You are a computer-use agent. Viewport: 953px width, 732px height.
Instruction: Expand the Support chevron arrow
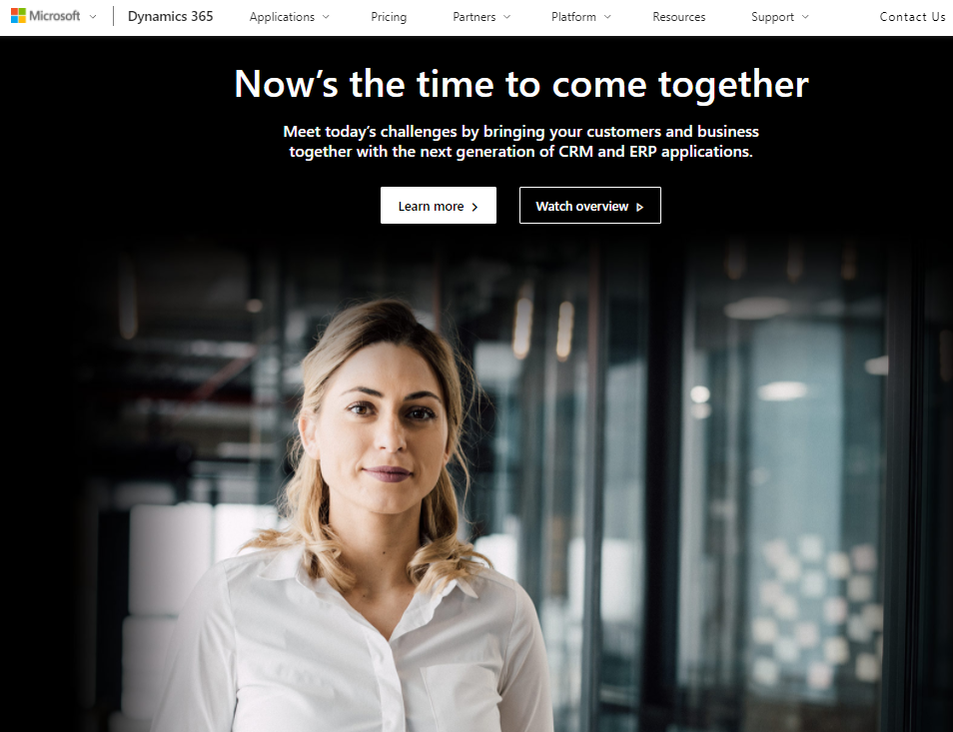(805, 17)
